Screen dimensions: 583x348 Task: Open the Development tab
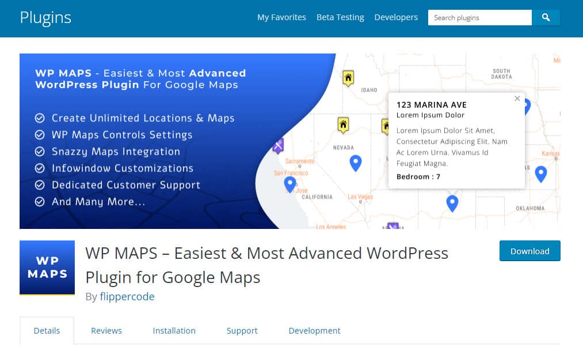point(315,331)
